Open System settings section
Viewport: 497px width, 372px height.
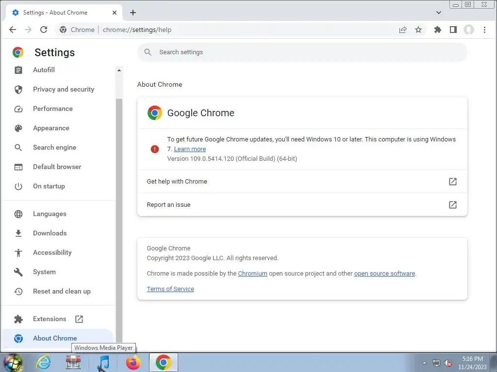click(44, 272)
